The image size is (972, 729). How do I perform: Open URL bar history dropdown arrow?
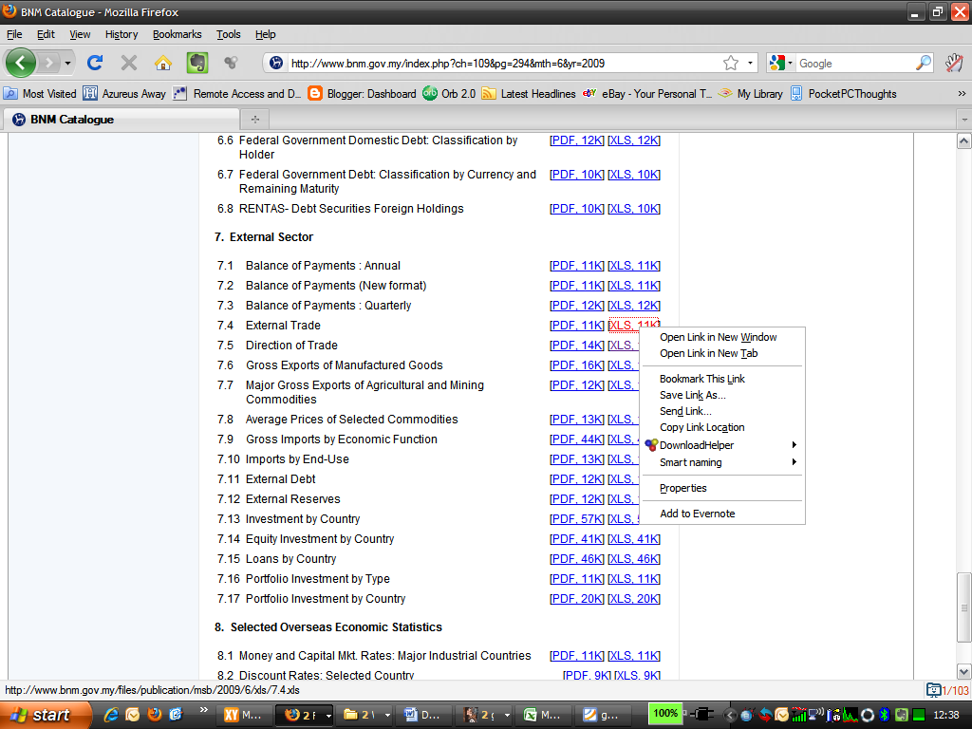[750, 63]
